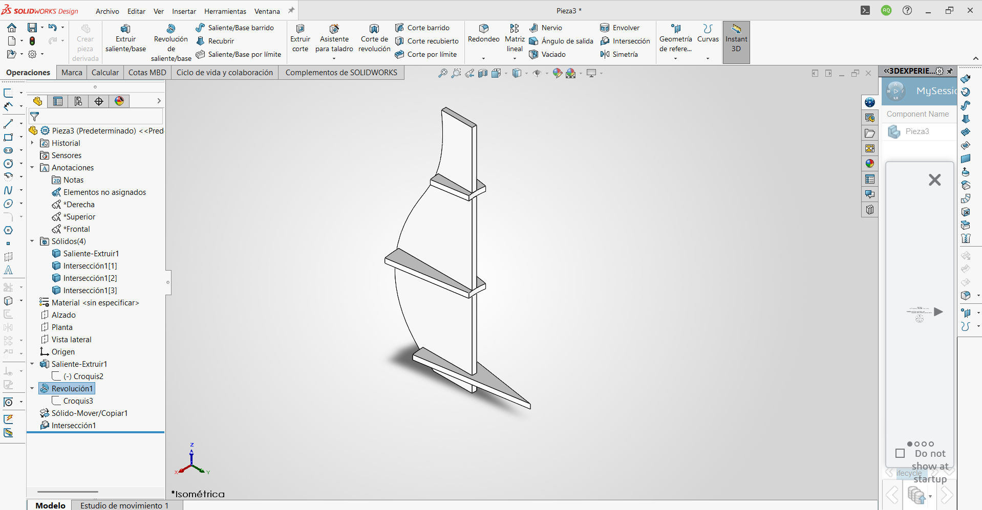
Task: Open the Archivo menu
Action: [x=108, y=11]
